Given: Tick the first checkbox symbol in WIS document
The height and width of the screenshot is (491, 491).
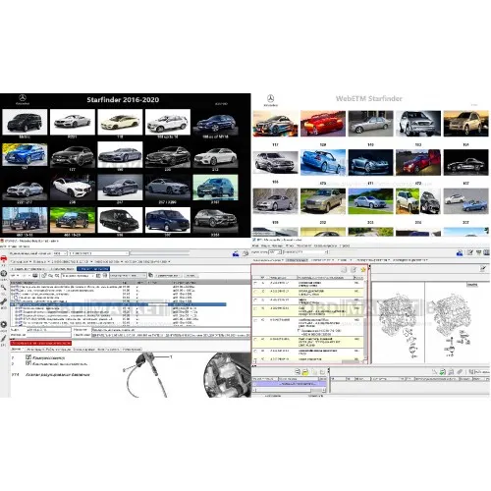Looking at the screenshot, I should tap(28, 357).
